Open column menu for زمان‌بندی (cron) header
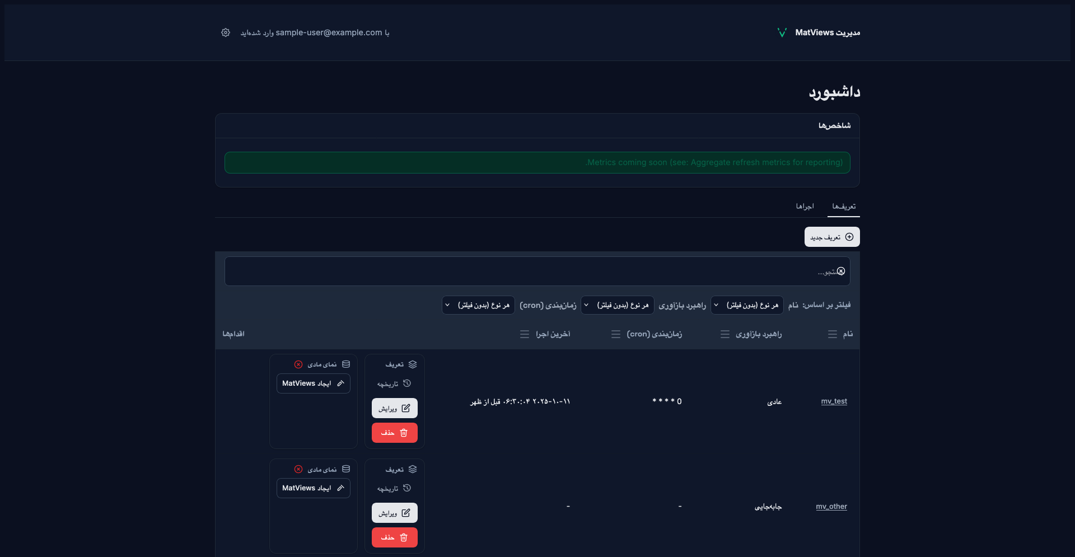The width and height of the screenshot is (1075, 557). point(616,334)
